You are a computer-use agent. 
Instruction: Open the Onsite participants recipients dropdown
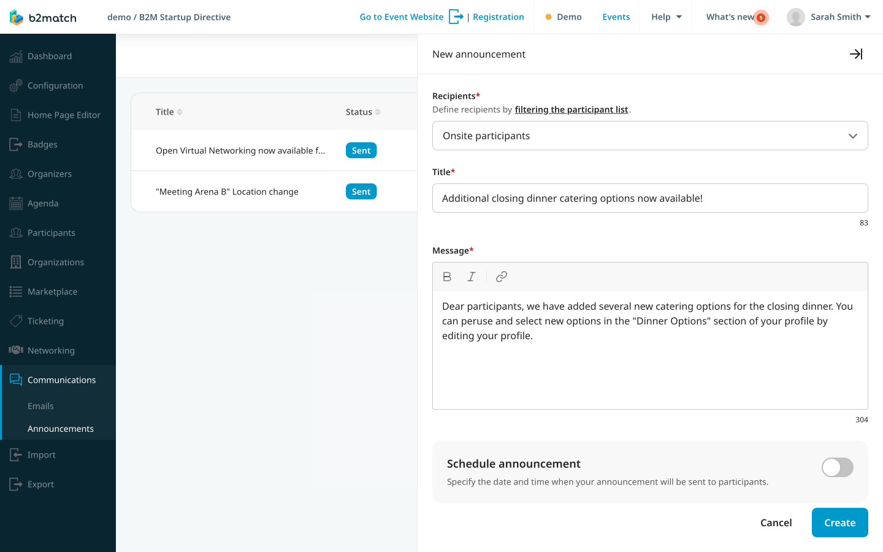[650, 136]
